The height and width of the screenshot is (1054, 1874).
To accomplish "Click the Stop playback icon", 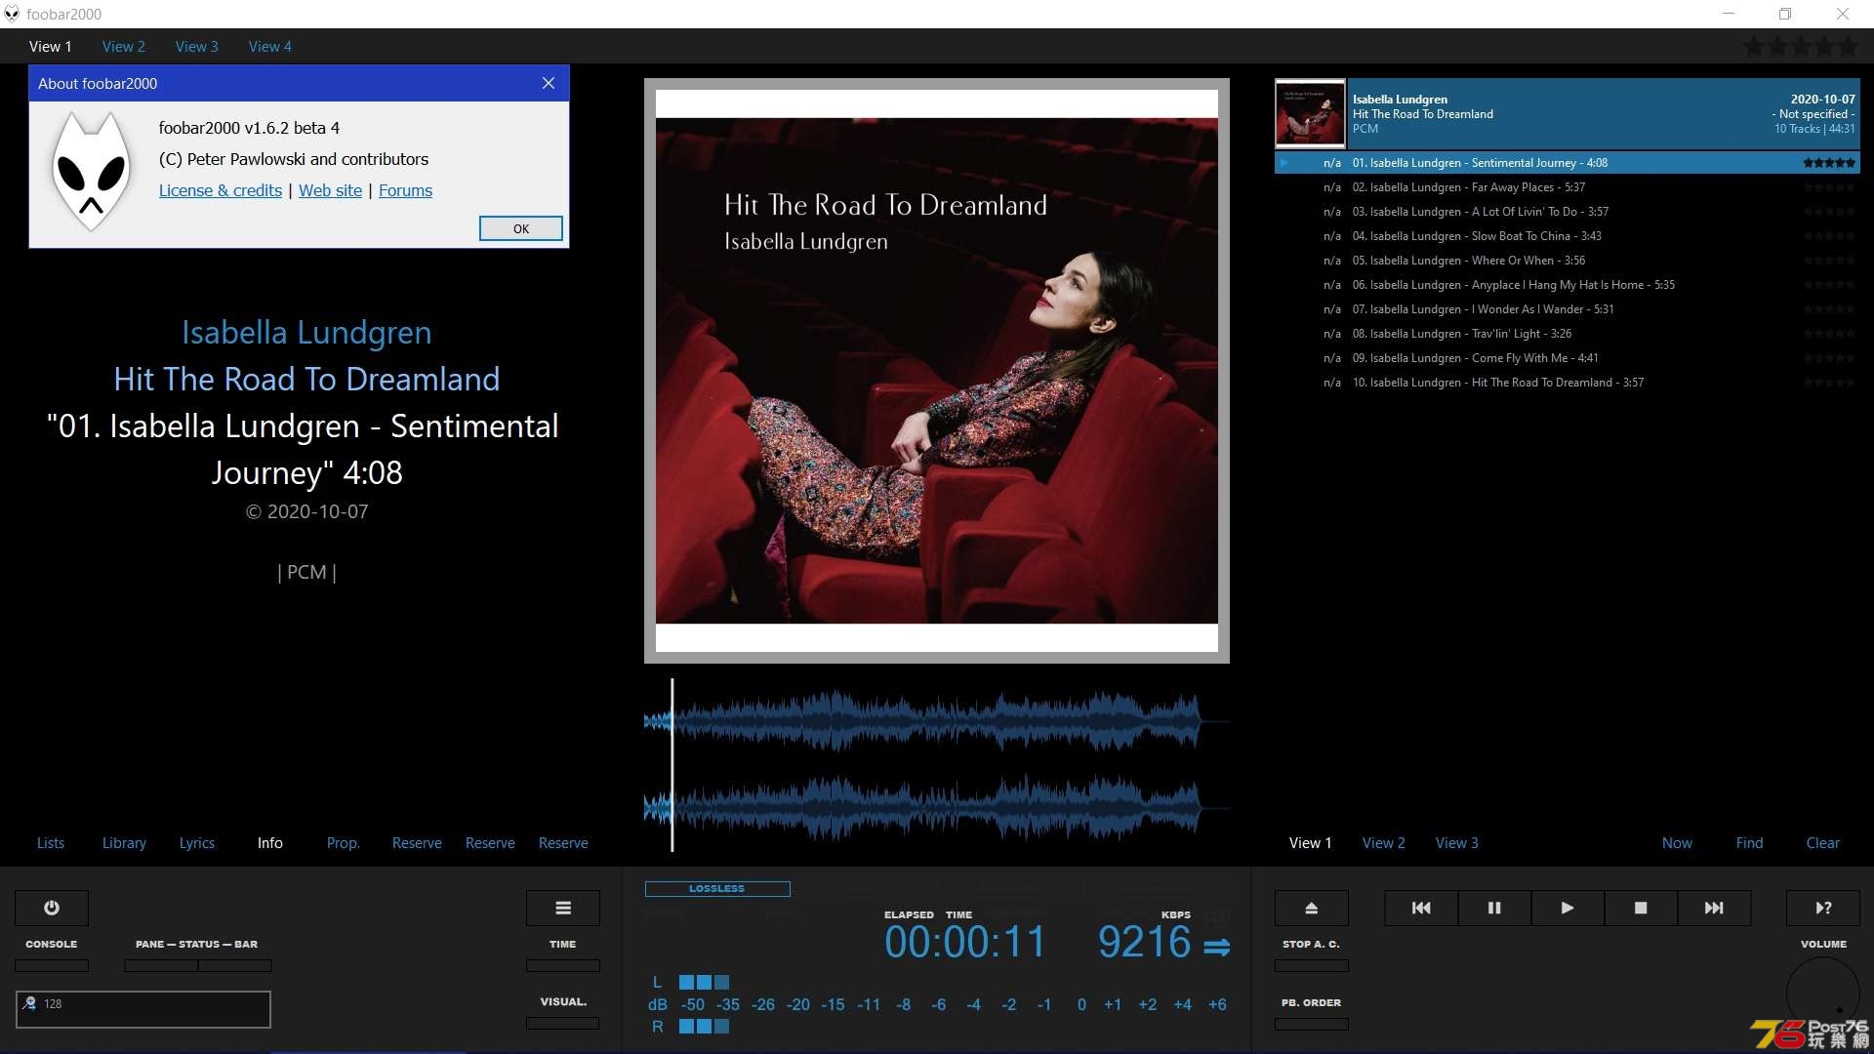I will (1640, 908).
